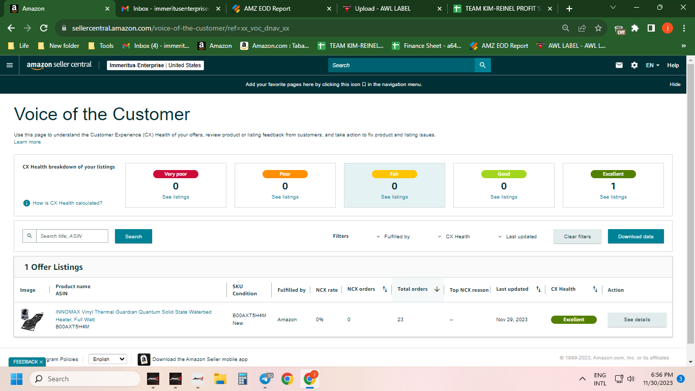695x391 pixels.
Task: Open a new browser tab
Action: click(x=569, y=9)
